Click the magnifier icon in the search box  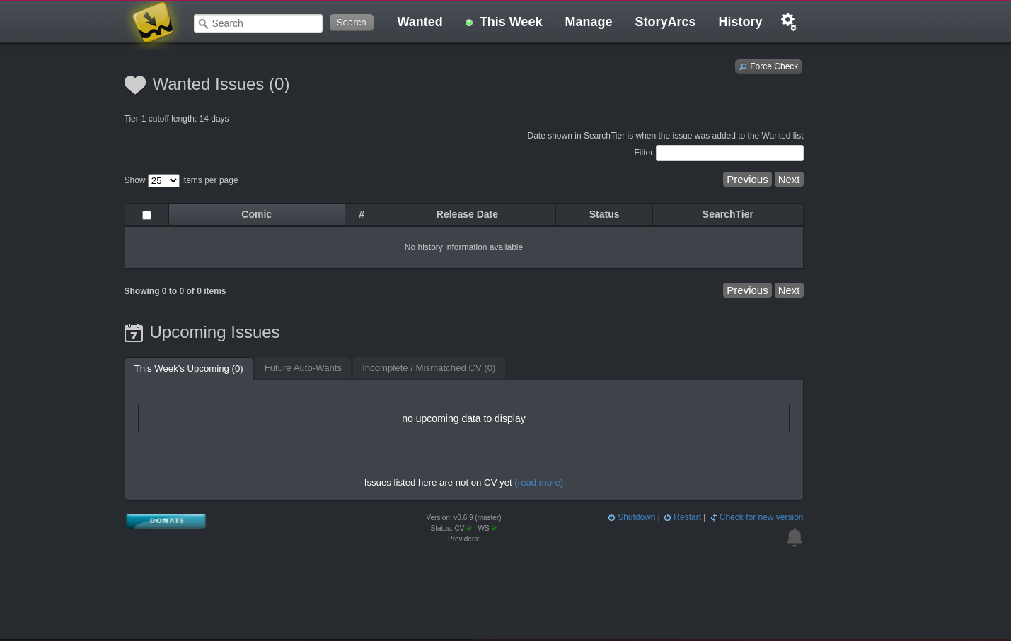[203, 23]
